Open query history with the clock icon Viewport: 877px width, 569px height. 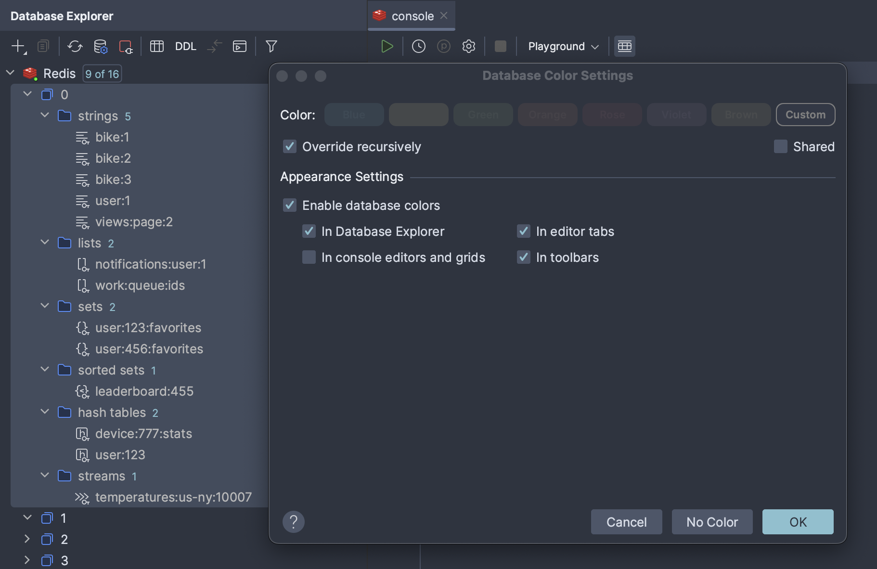[x=419, y=46]
